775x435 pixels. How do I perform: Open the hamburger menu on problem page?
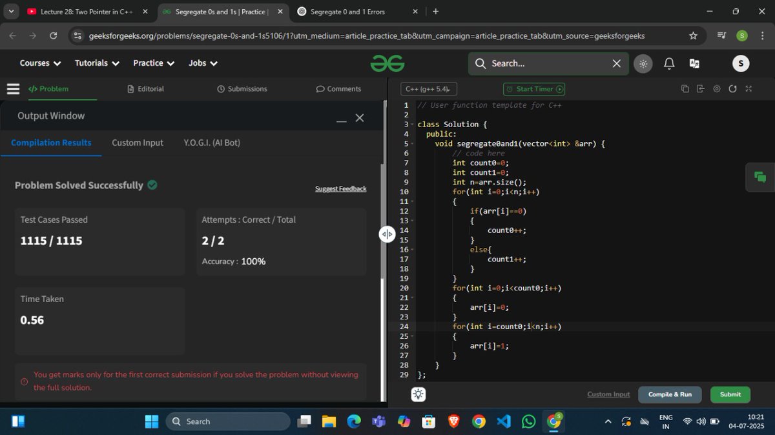(13, 89)
